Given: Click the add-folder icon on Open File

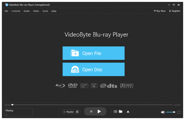Looking at the screenshot, I should (75, 53).
